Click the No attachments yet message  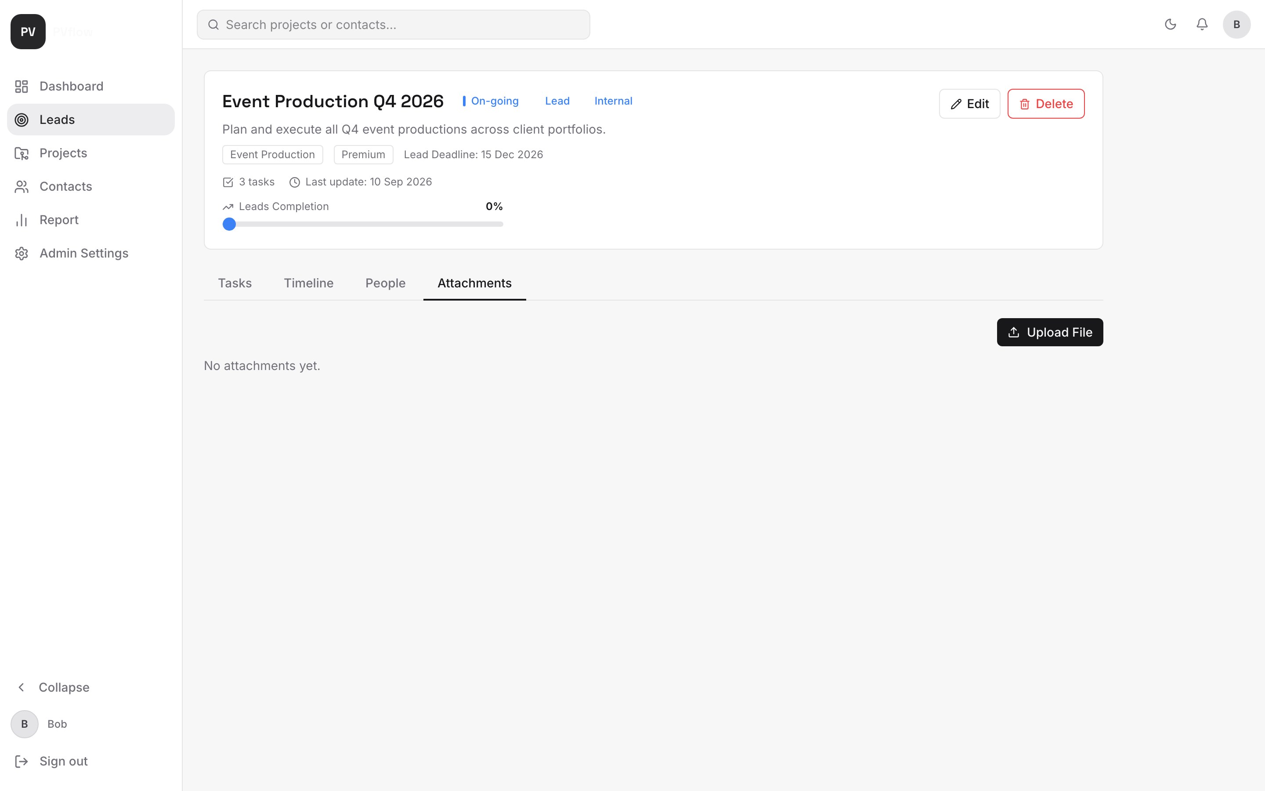pyautogui.click(x=262, y=366)
